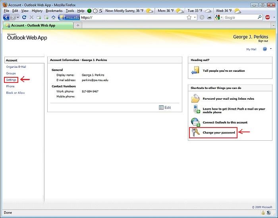This screenshot has width=278, height=218.
Task: Open the back/forward history dropdown arrow
Action: [x=18, y=18]
